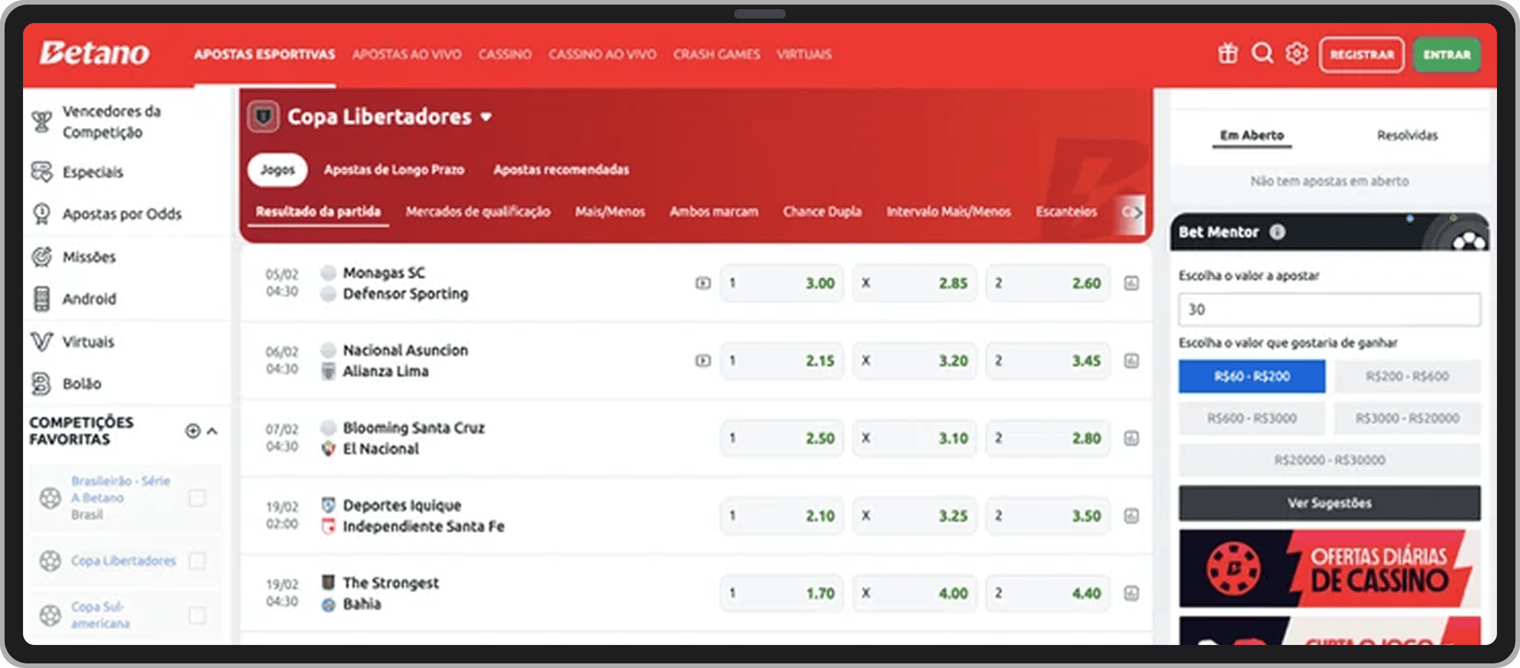
Task: Open the settings gear icon
Action: click(x=1297, y=54)
